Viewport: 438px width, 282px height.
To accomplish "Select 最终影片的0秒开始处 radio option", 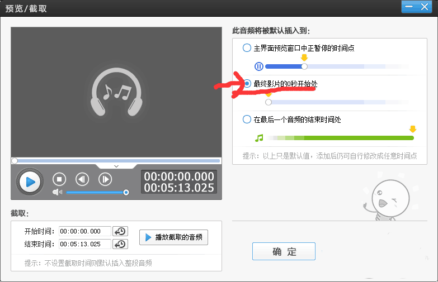I will point(247,83).
